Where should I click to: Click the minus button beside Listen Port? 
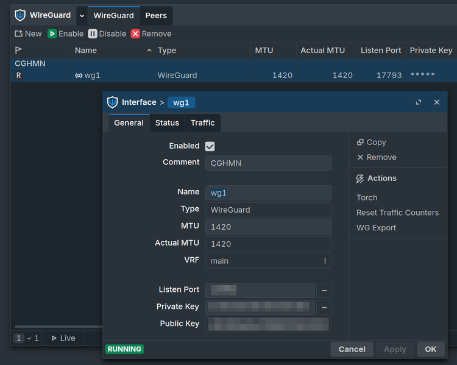click(x=324, y=291)
